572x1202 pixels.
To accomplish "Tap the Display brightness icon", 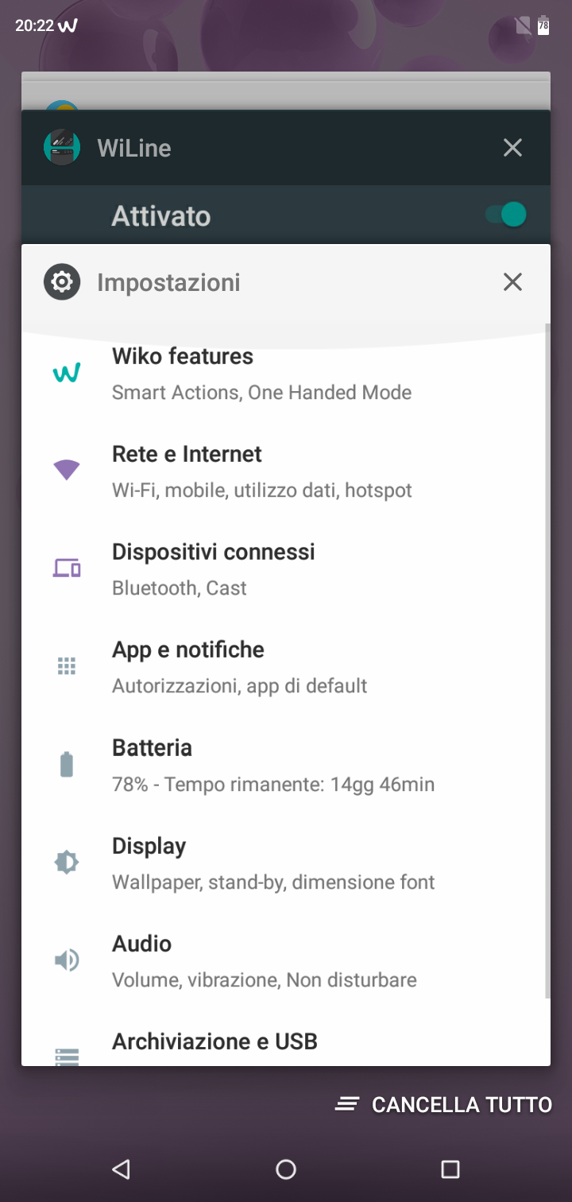I will [67, 862].
